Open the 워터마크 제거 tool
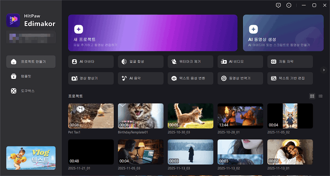 coord(191,62)
